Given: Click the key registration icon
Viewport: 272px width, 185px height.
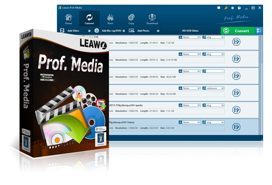Looking at the screenshot, I should [226, 8].
